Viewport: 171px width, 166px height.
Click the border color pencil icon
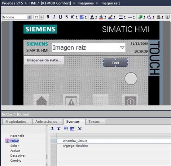(110, 17)
